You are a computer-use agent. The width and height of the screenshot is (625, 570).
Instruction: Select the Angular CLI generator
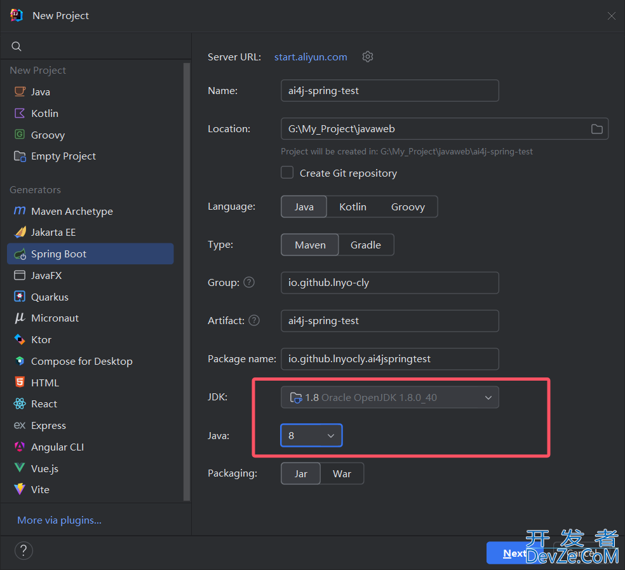90,447
